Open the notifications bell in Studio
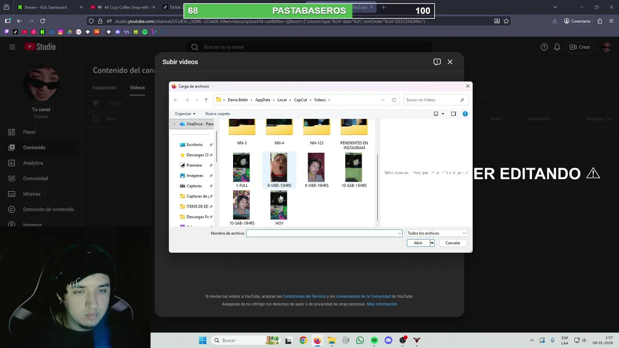 pyautogui.click(x=557, y=47)
